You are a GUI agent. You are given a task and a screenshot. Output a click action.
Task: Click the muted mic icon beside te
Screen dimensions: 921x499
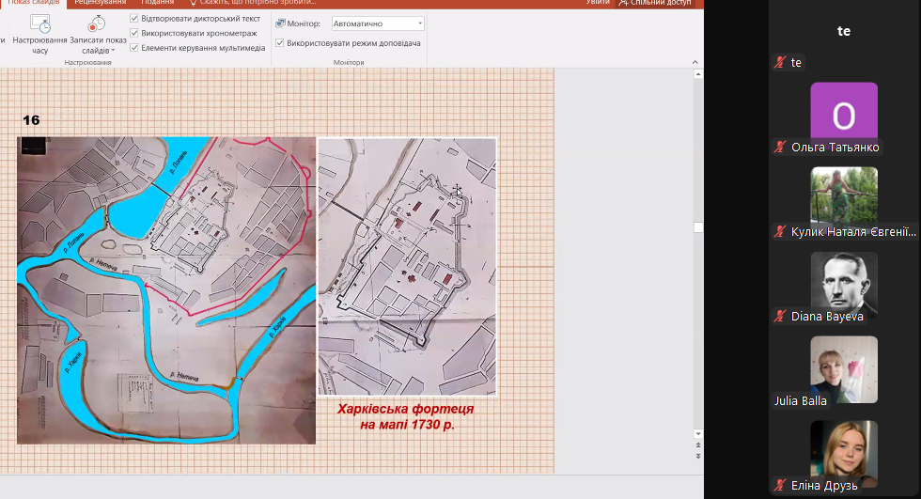pos(779,62)
